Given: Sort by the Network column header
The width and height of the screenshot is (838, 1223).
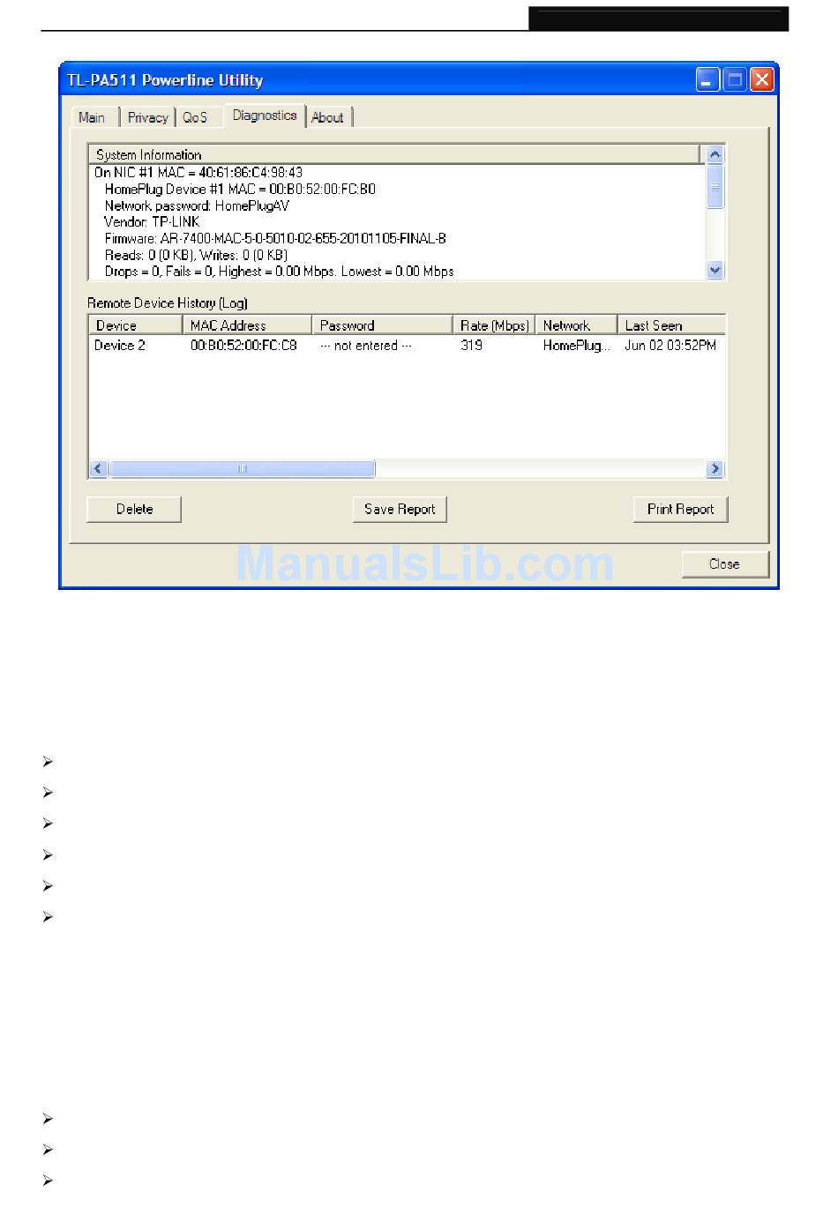Looking at the screenshot, I should point(576,325).
